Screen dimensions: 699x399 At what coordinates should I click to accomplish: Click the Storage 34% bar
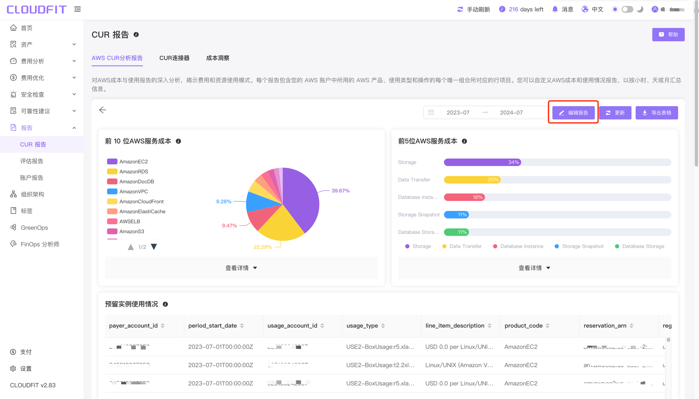[x=483, y=162]
